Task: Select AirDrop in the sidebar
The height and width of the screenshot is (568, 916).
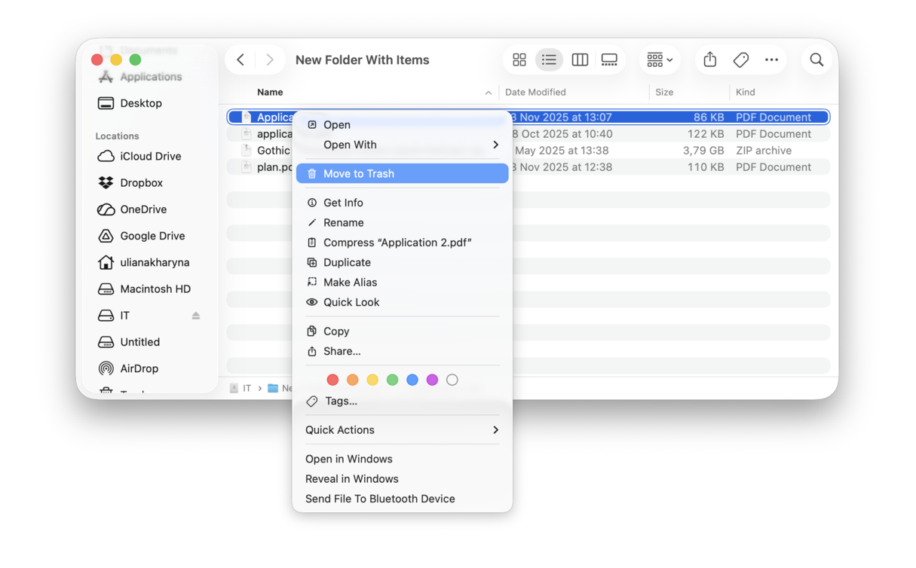Action: pyautogui.click(x=140, y=368)
